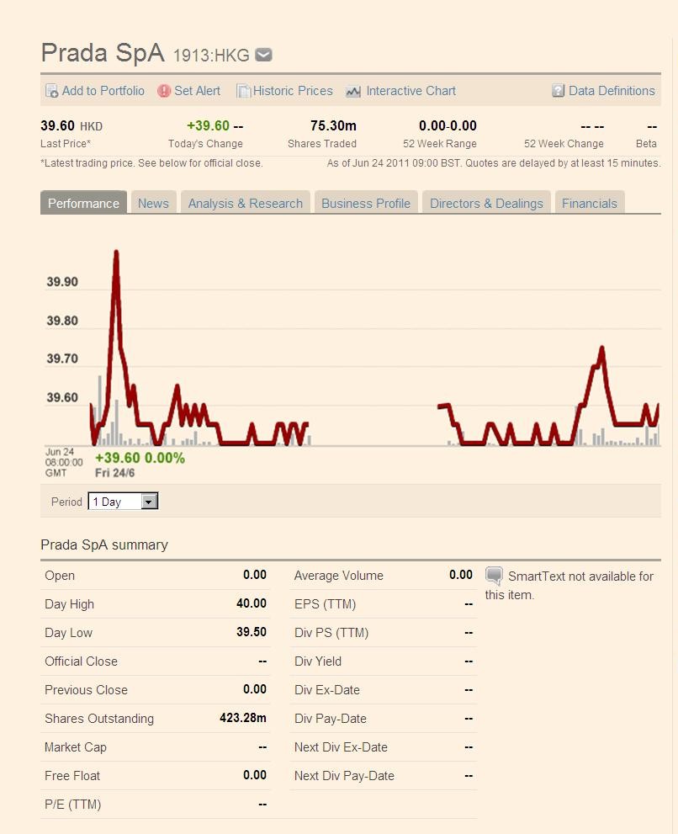The height and width of the screenshot is (834, 678).
Task: Launch the Interactive Chart link
Action: pyautogui.click(x=411, y=91)
